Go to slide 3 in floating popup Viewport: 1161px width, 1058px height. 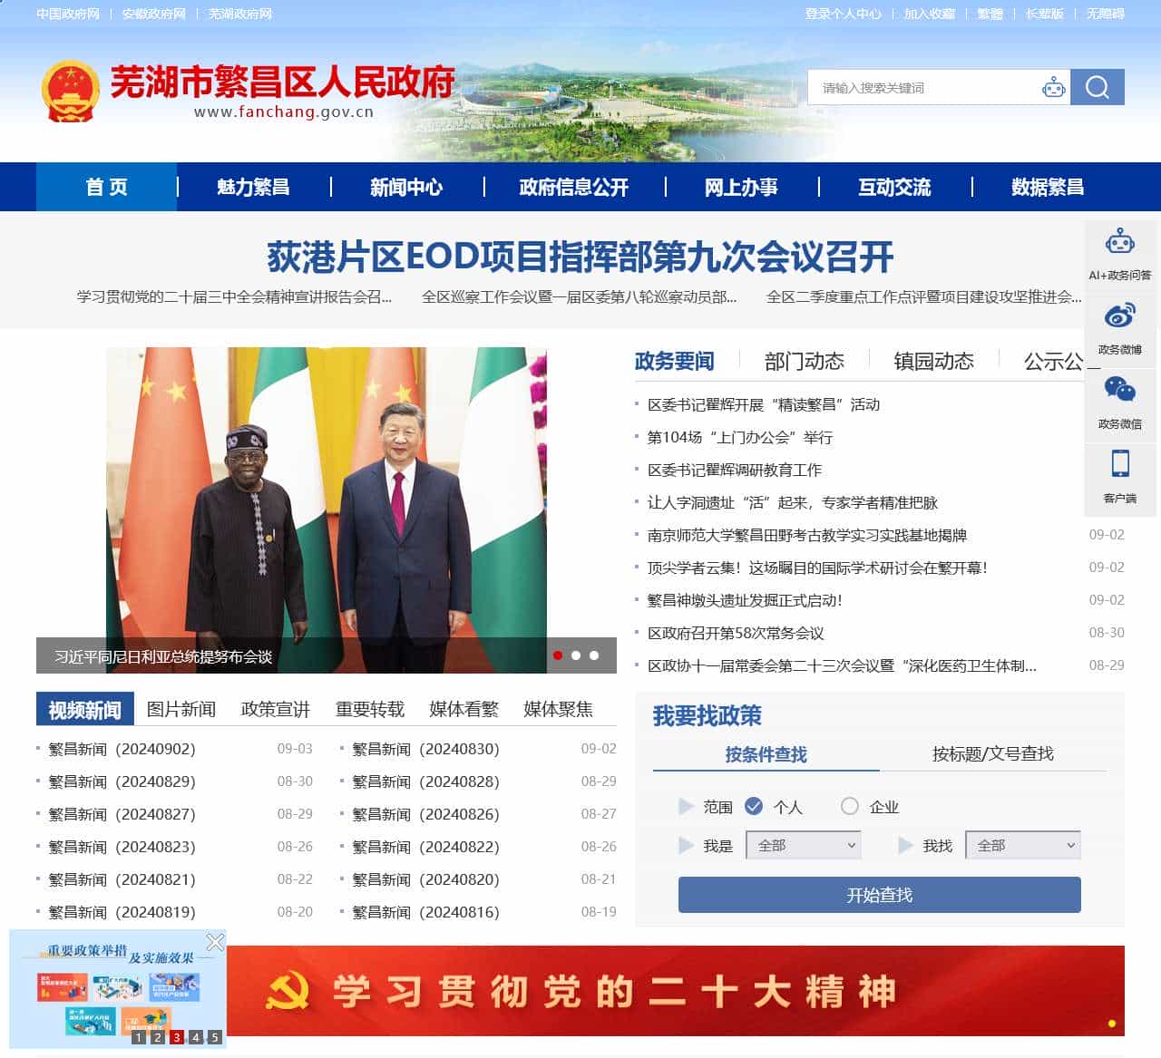tap(176, 1037)
